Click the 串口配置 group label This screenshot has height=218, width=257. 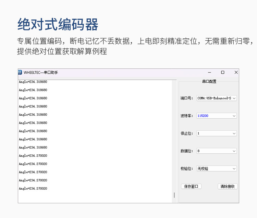[x=209, y=81]
